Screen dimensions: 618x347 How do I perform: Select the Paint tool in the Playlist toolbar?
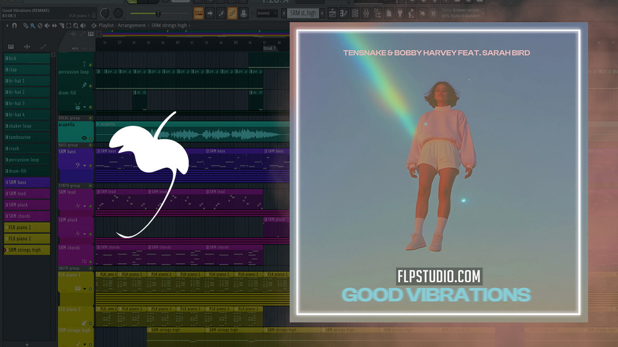coord(33,26)
